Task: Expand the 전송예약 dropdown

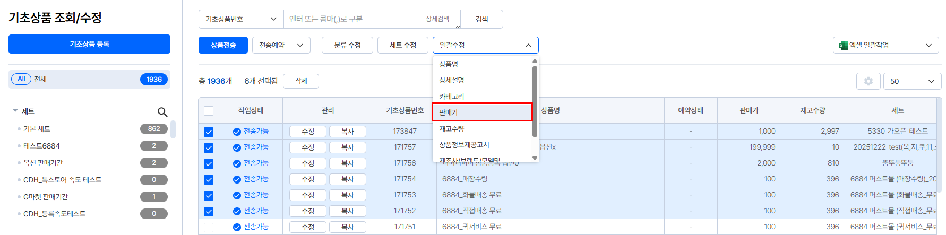Action: pyautogui.click(x=281, y=45)
